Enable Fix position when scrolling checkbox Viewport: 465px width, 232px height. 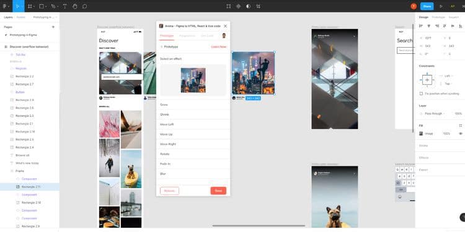pyautogui.click(x=421, y=93)
